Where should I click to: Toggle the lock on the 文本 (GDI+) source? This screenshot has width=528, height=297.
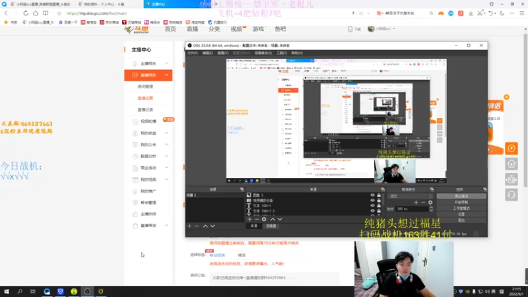point(379,205)
